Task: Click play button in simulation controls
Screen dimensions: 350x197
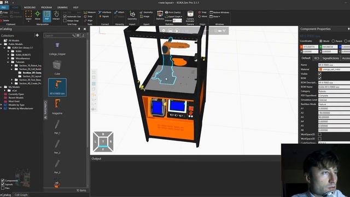Action: [x=177, y=31]
